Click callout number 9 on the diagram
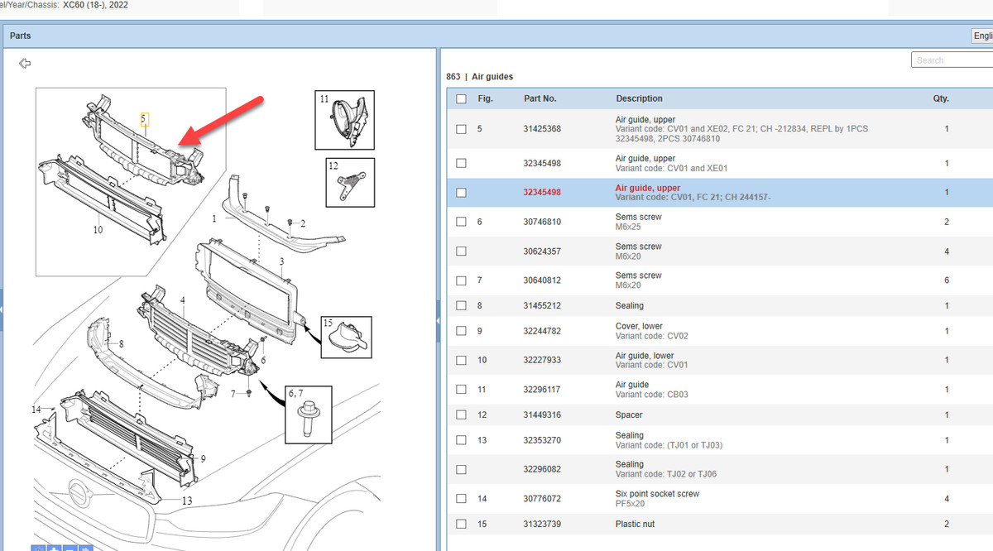993x551 pixels. click(x=203, y=458)
